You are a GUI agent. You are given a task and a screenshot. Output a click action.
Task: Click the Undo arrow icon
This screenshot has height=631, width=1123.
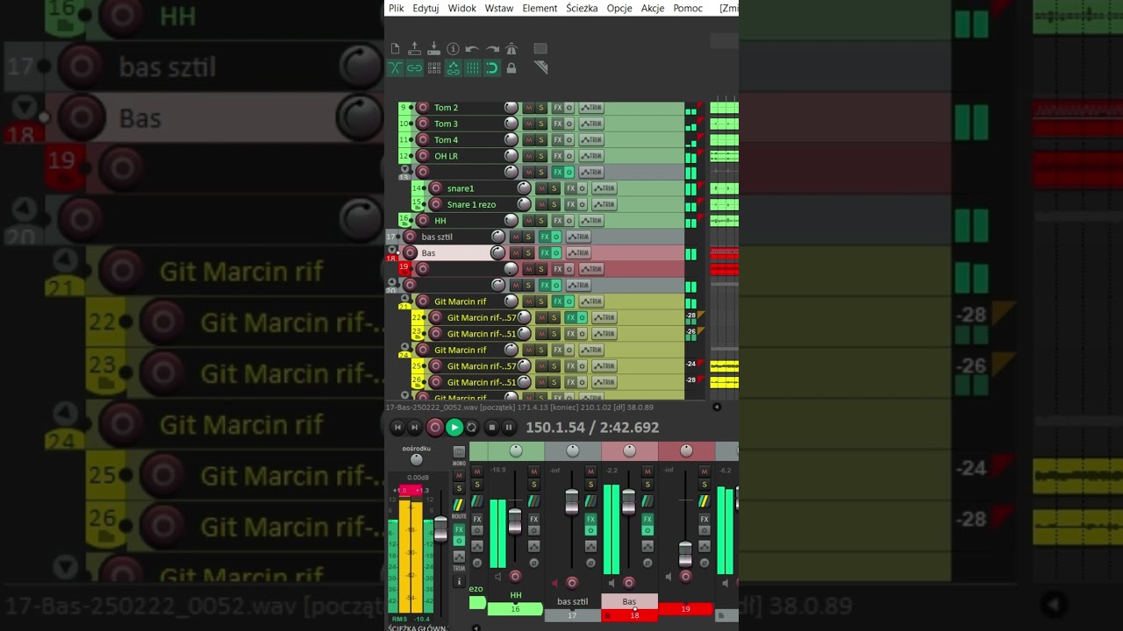472,49
